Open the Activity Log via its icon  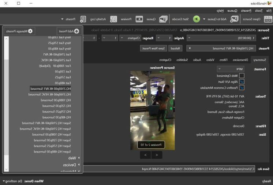pyautogui.click(x=113, y=19)
